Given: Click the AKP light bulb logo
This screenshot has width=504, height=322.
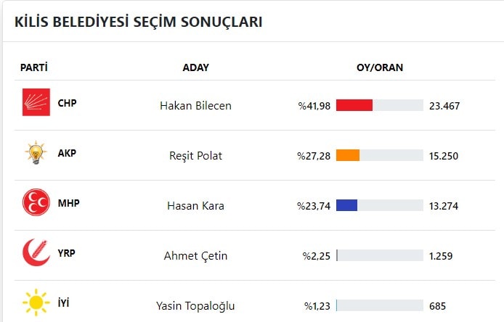Looking at the screenshot, I should point(36,152).
